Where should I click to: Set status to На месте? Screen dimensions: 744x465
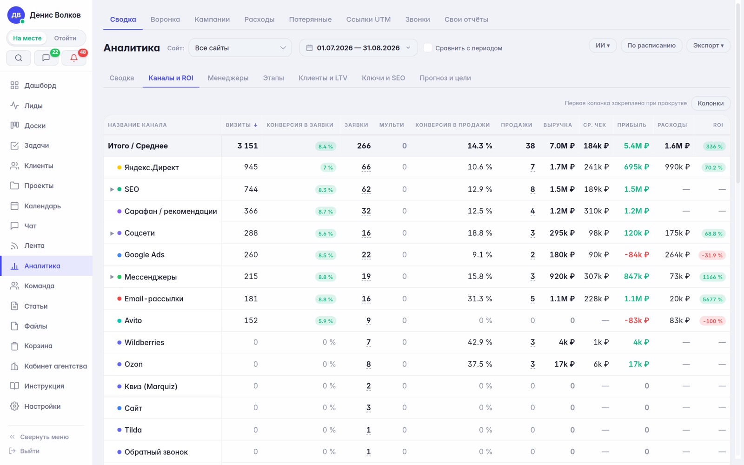[27, 38]
